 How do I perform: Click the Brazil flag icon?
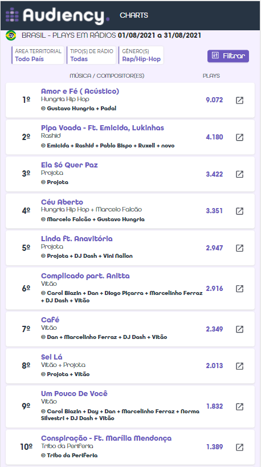[x=11, y=36]
